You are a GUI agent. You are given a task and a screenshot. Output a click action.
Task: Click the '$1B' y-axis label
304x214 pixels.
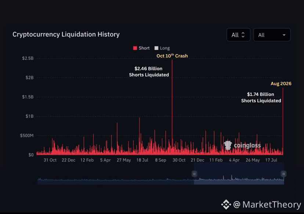pyautogui.click(x=29, y=116)
